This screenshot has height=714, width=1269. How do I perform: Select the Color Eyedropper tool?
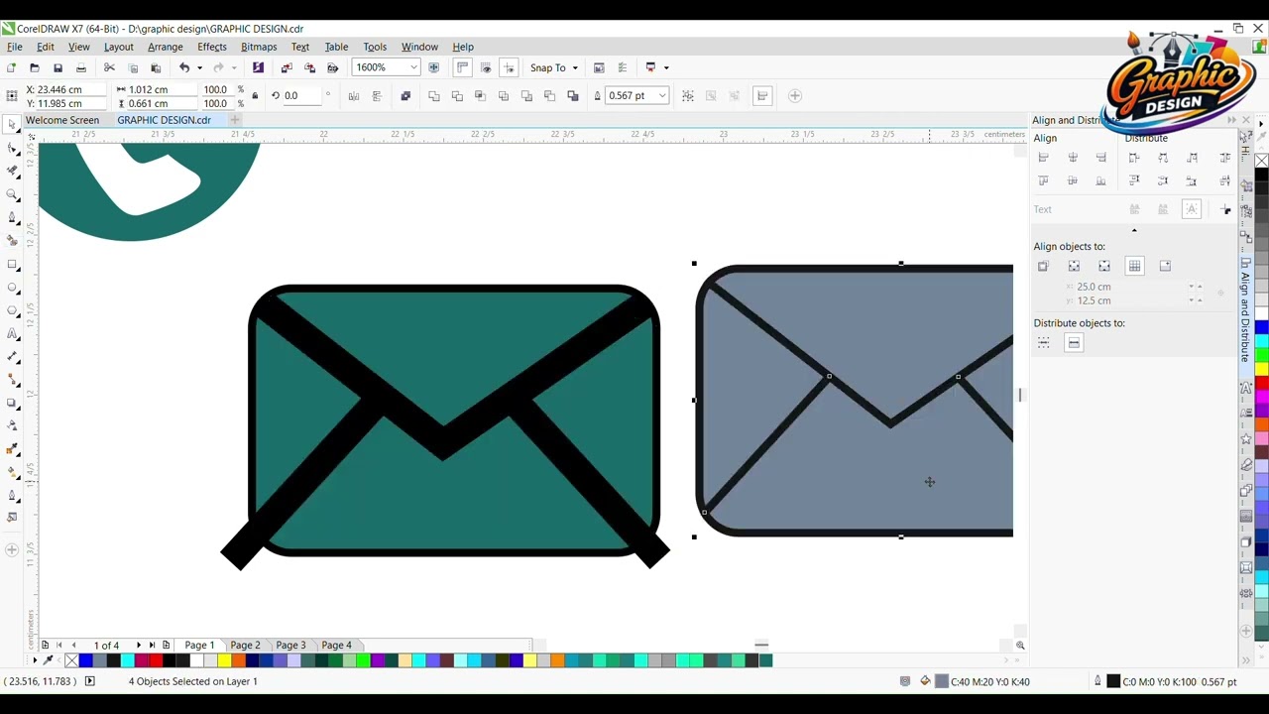tap(12, 448)
